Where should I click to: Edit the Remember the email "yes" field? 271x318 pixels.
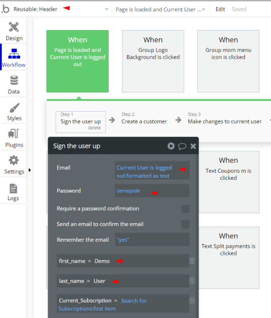tap(152, 239)
